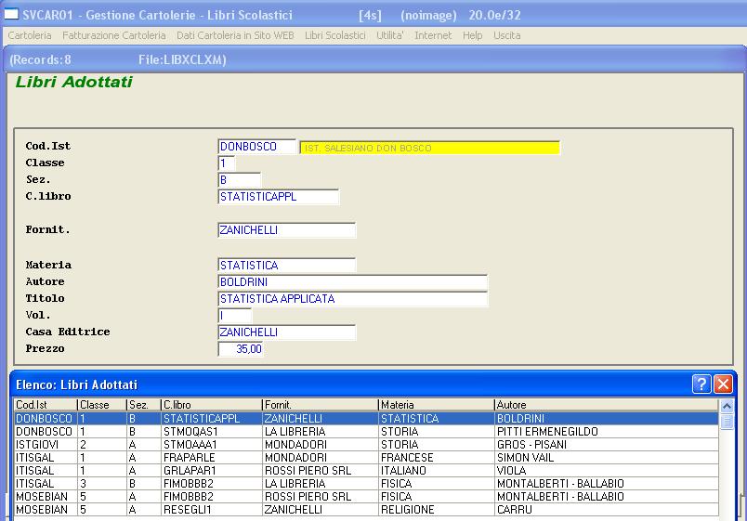Click the Fornit. field with ZANICHELLI
Viewport: 747px width, 521px height.
pos(287,230)
